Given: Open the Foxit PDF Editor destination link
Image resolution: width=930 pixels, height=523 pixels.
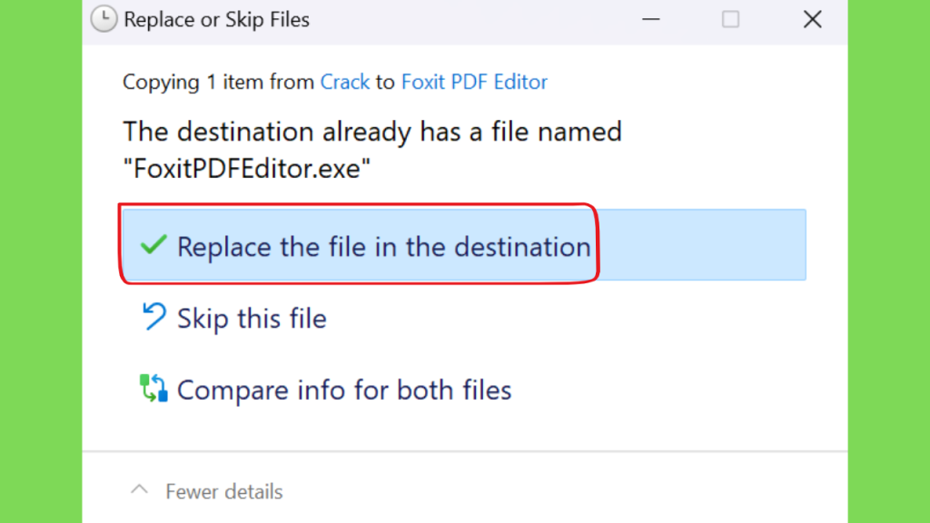Looking at the screenshot, I should pos(474,82).
